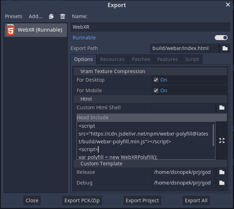Open the Add... preset menu
234x209 pixels.
36,16
